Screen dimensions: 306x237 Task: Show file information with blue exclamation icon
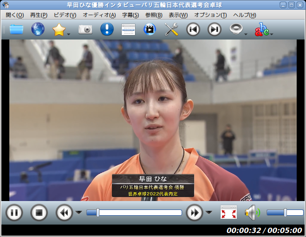pos(107,29)
